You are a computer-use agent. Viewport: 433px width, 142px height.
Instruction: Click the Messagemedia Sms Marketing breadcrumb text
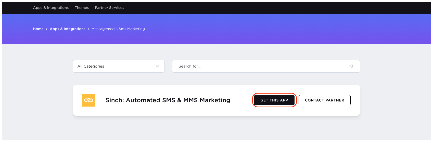click(x=118, y=29)
